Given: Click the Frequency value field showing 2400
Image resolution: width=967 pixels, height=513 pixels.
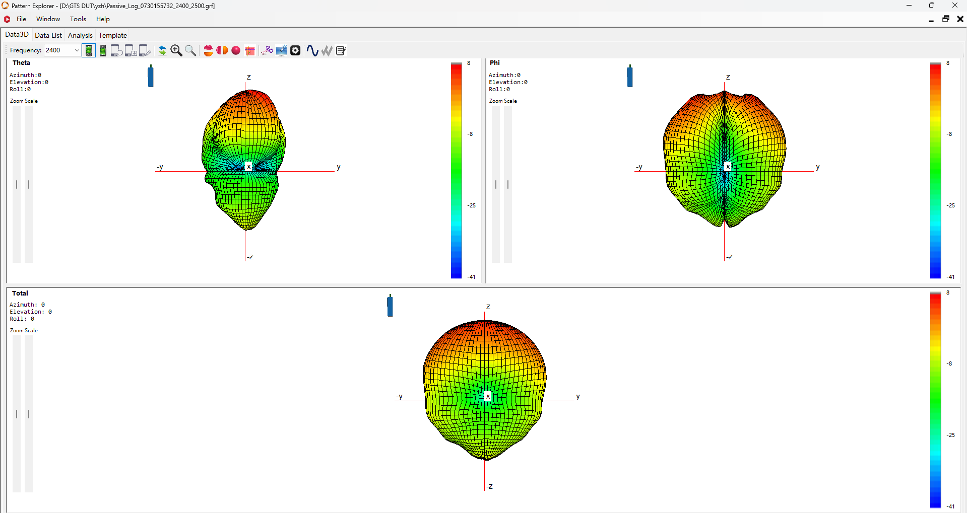Looking at the screenshot, I should point(58,50).
